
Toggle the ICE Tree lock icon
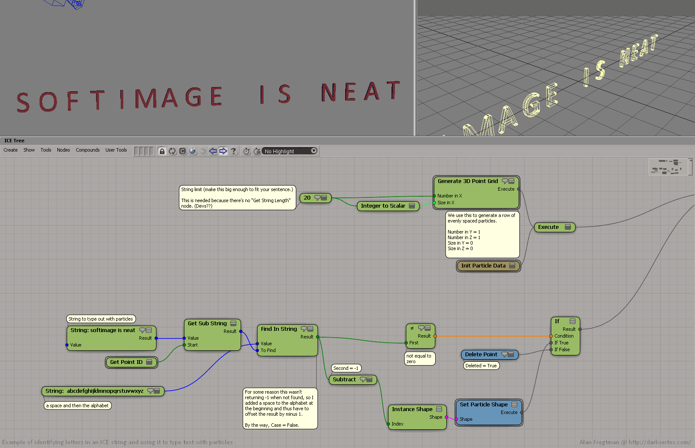[162, 151]
